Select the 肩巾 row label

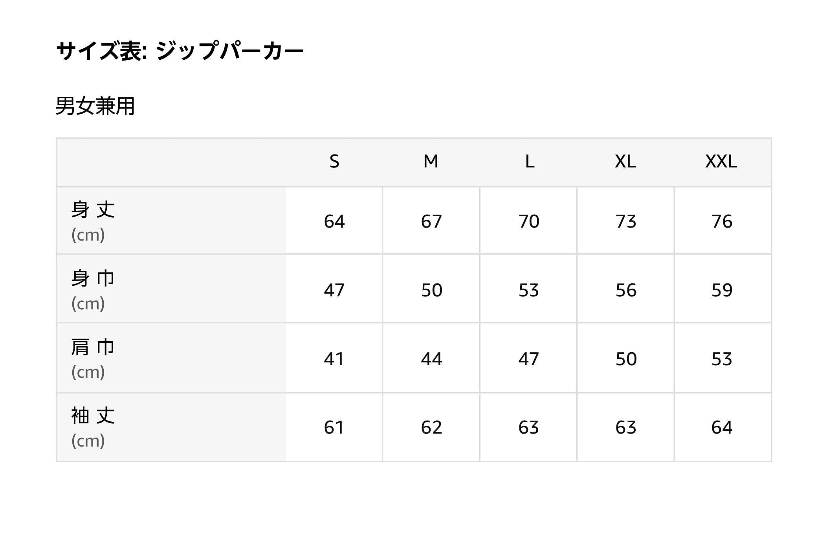click(93, 347)
